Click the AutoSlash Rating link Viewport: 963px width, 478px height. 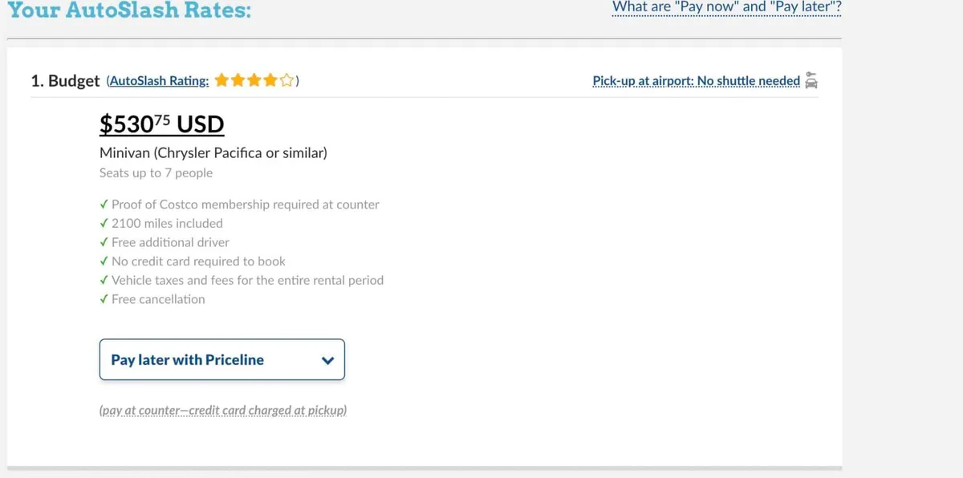coord(158,81)
